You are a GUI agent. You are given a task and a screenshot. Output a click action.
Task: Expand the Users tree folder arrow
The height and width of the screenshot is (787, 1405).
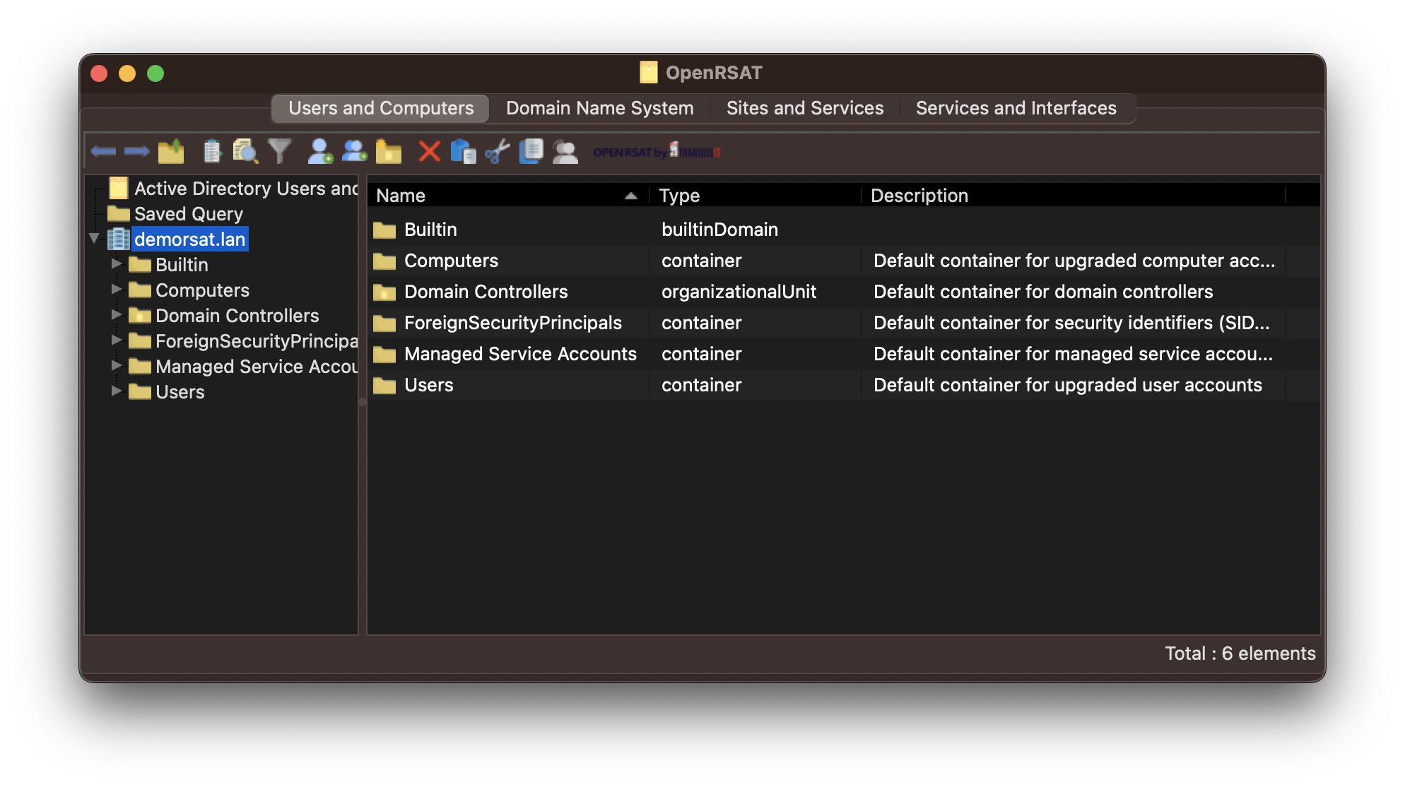(117, 391)
